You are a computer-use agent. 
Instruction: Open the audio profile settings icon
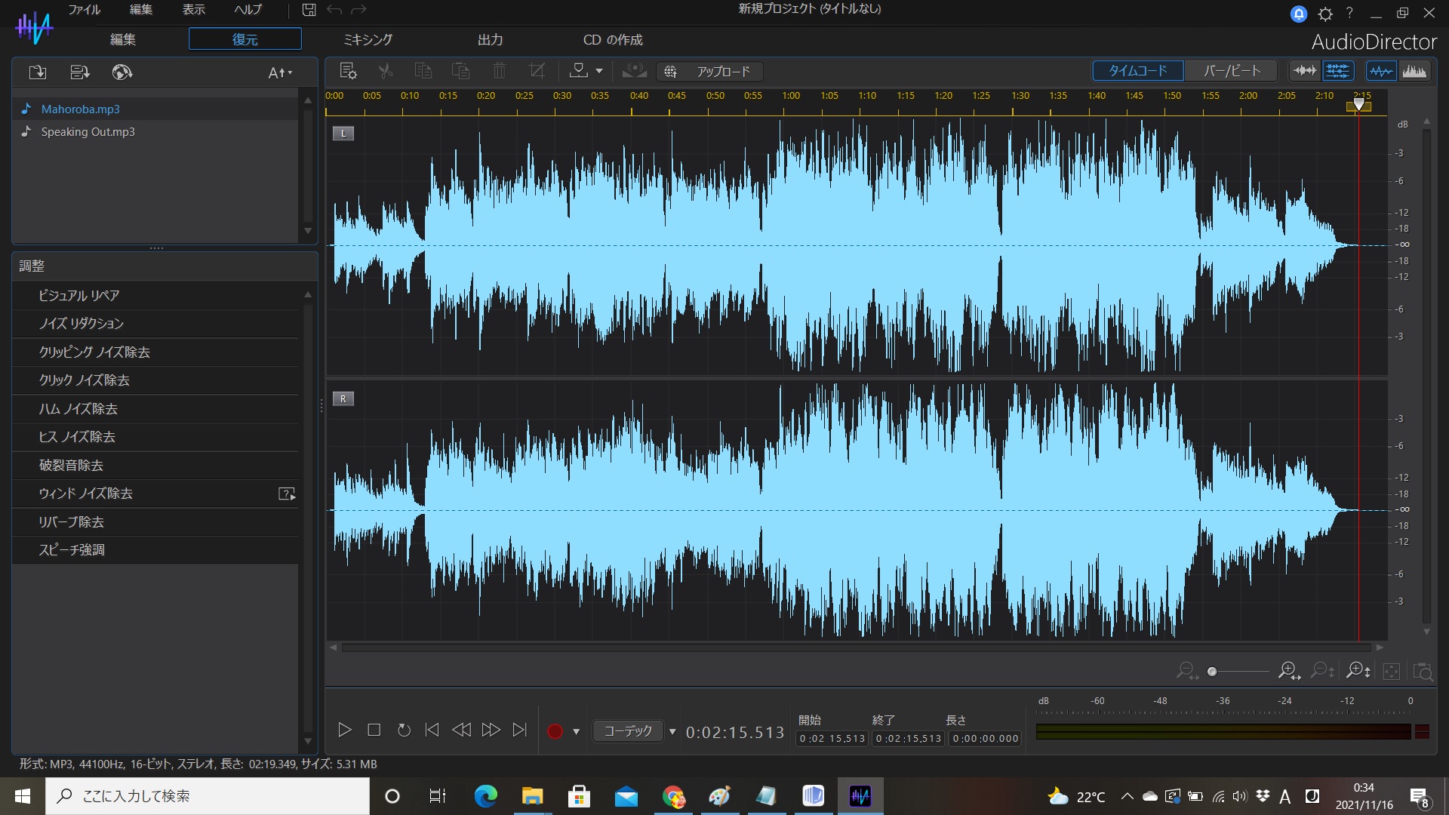pos(348,71)
